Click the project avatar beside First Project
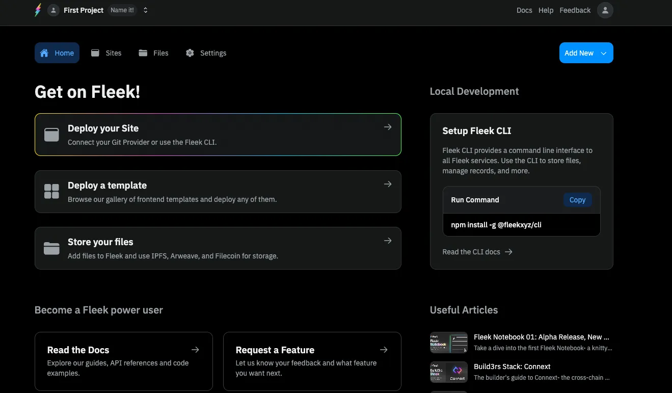This screenshot has width=672, height=393. coord(53,10)
